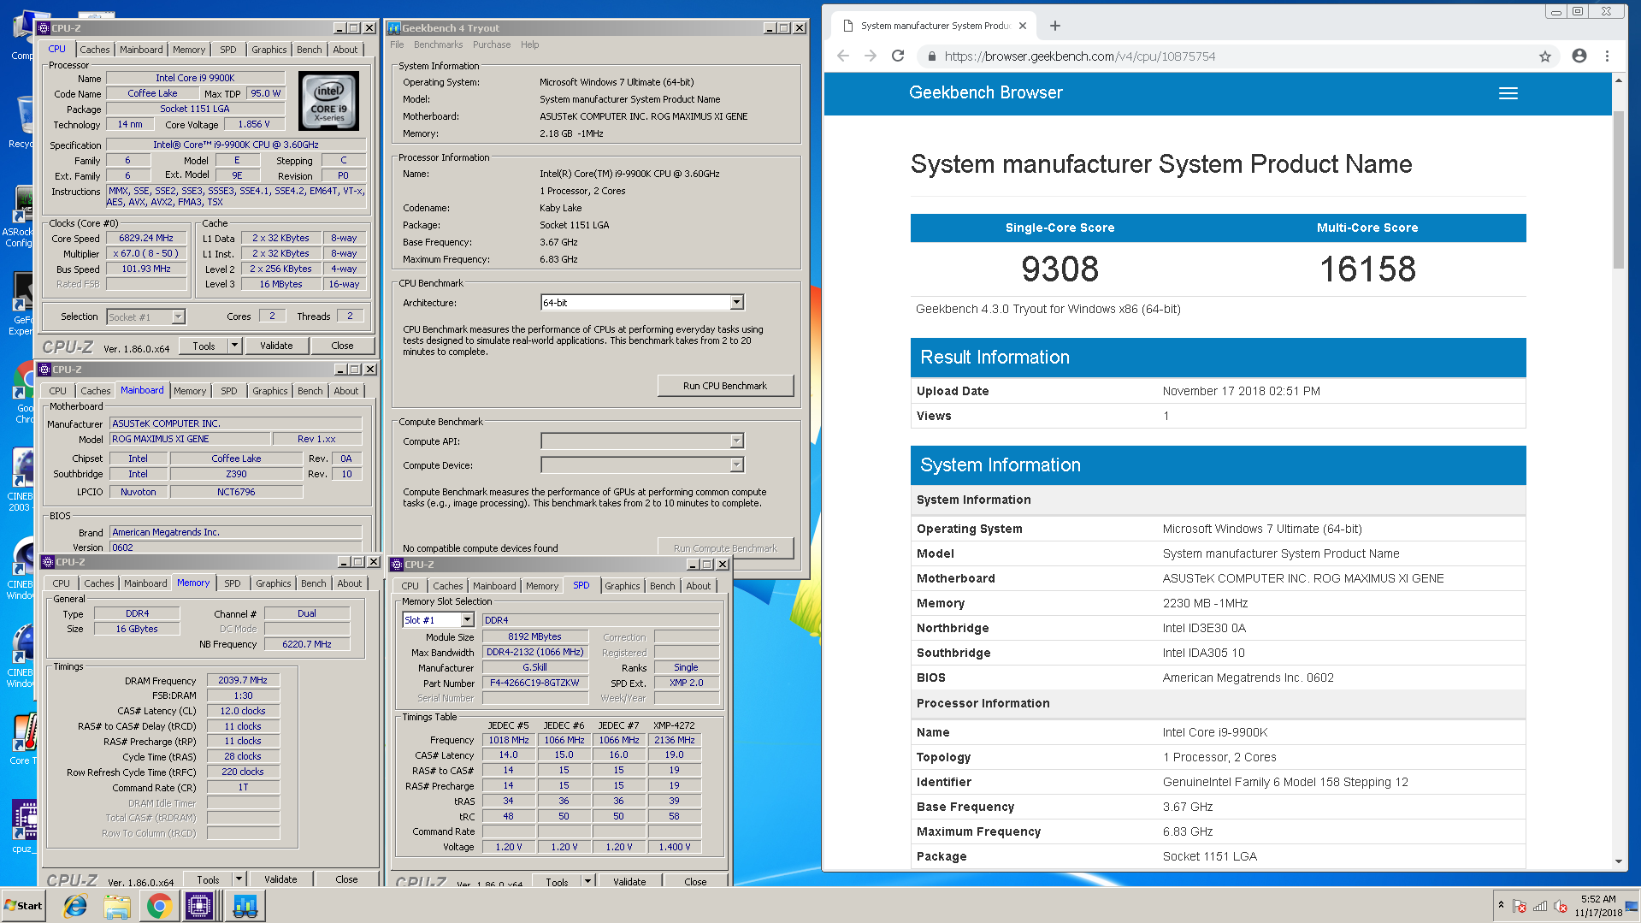Screen dimensions: 1641x923
Task: Close the System manufacturer browser tab
Action: (x=1023, y=26)
